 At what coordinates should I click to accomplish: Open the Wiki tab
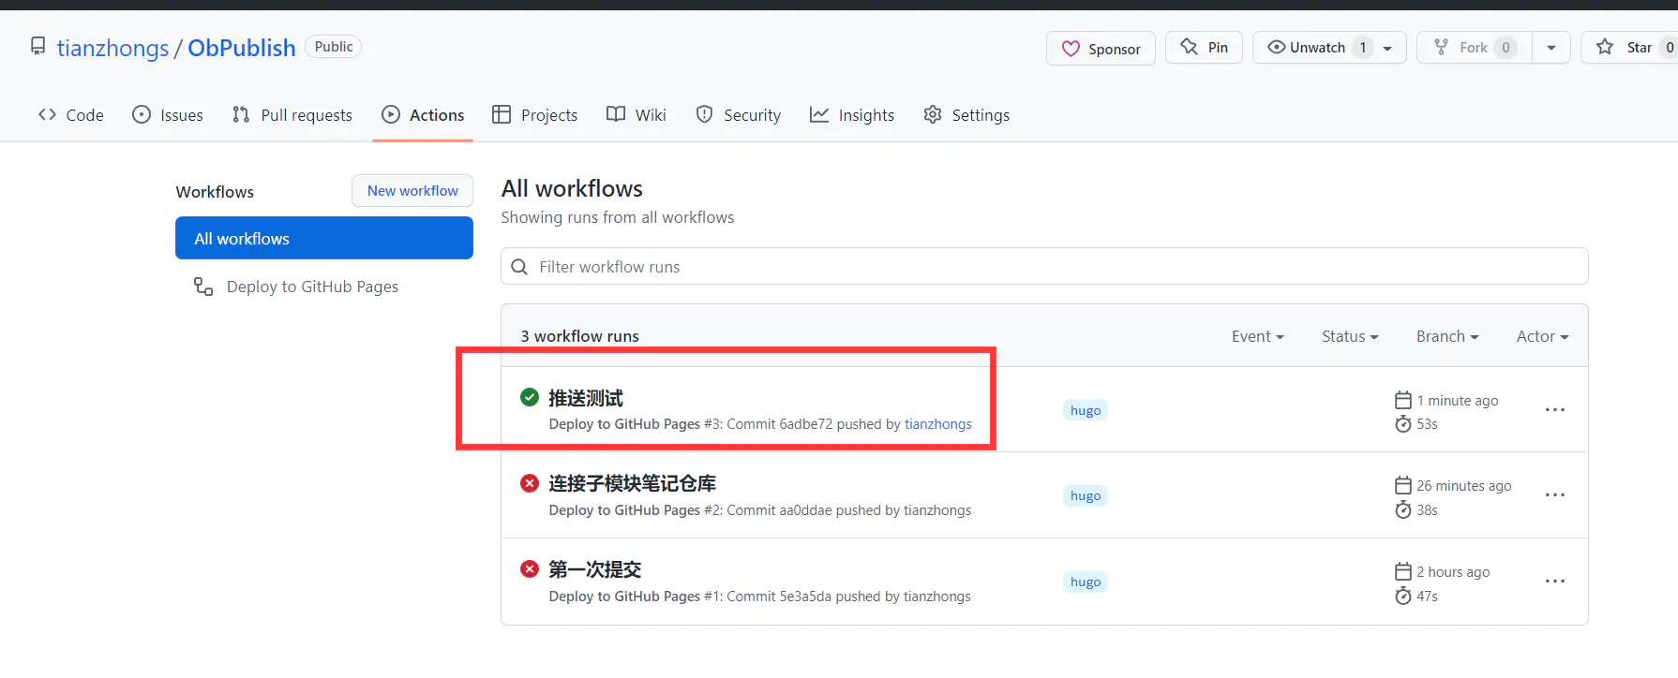click(637, 115)
